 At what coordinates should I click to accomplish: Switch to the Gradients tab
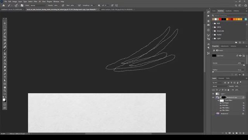(x=228, y=11)
